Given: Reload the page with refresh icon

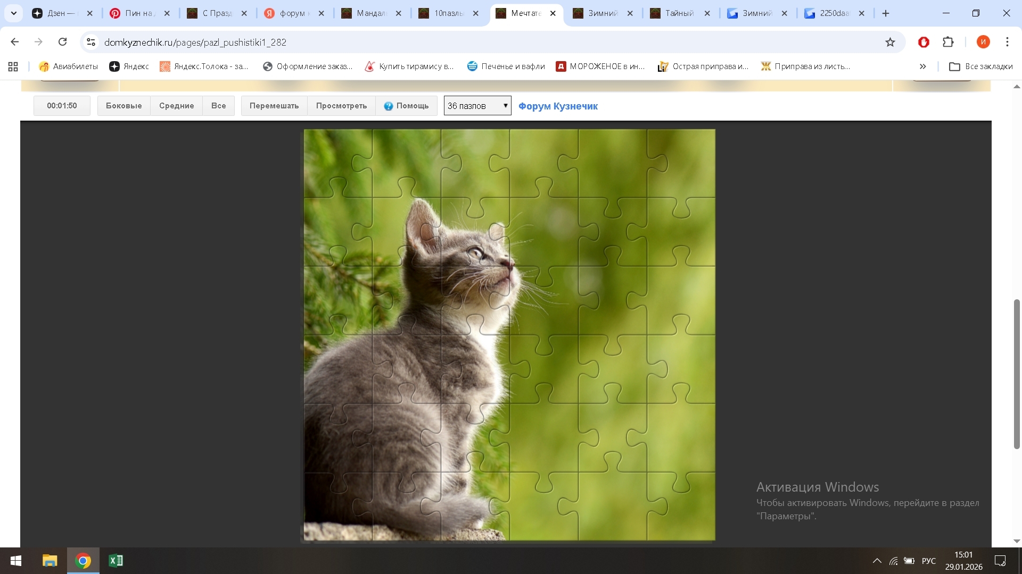Looking at the screenshot, I should pyautogui.click(x=62, y=42).
